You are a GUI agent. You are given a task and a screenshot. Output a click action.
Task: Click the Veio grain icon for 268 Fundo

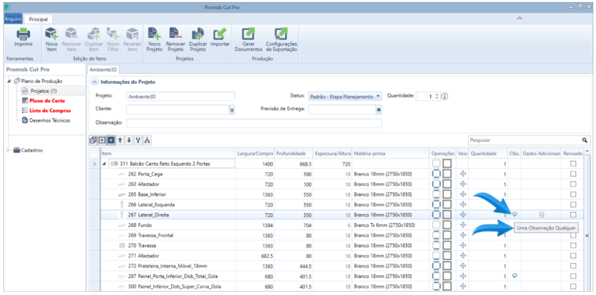(463, 225)
